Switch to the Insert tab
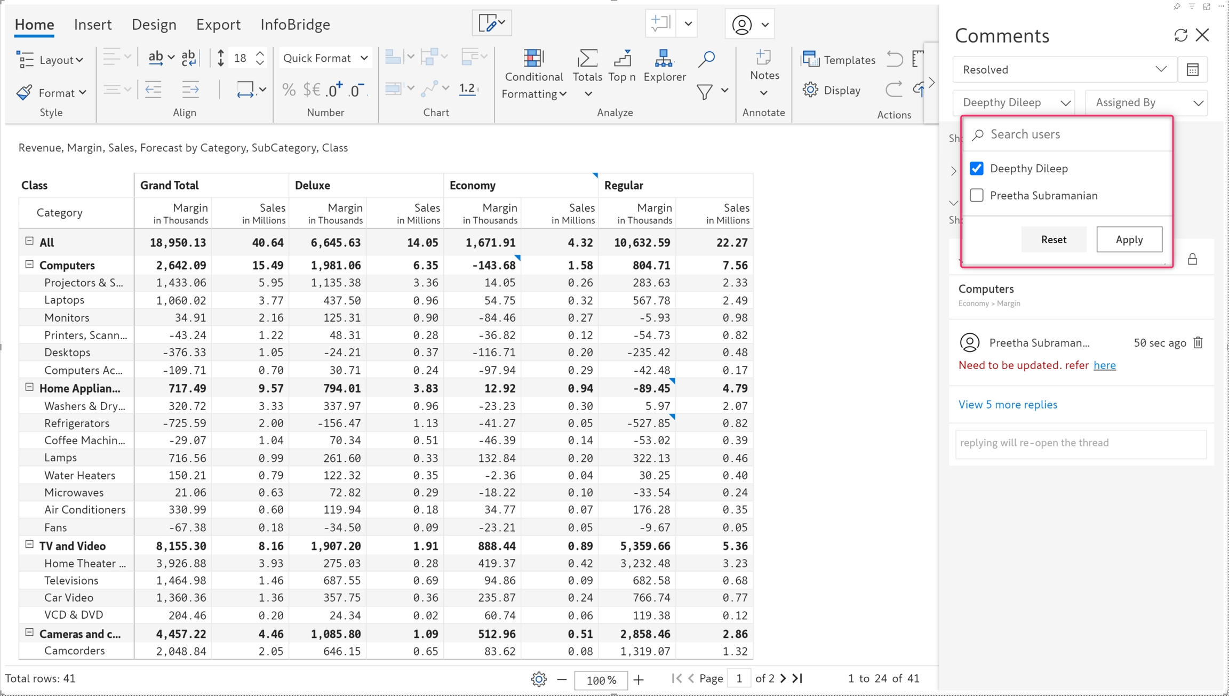The width and height of the screenshot is (1229, 696). click(x=93, y=25)
